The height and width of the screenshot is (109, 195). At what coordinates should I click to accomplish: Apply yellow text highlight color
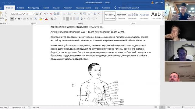(41, 19)
